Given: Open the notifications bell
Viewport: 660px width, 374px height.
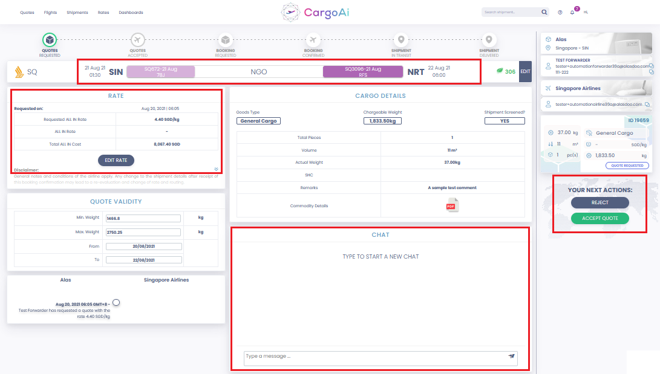Looking at the screenshot, I should tap(572, 12).
